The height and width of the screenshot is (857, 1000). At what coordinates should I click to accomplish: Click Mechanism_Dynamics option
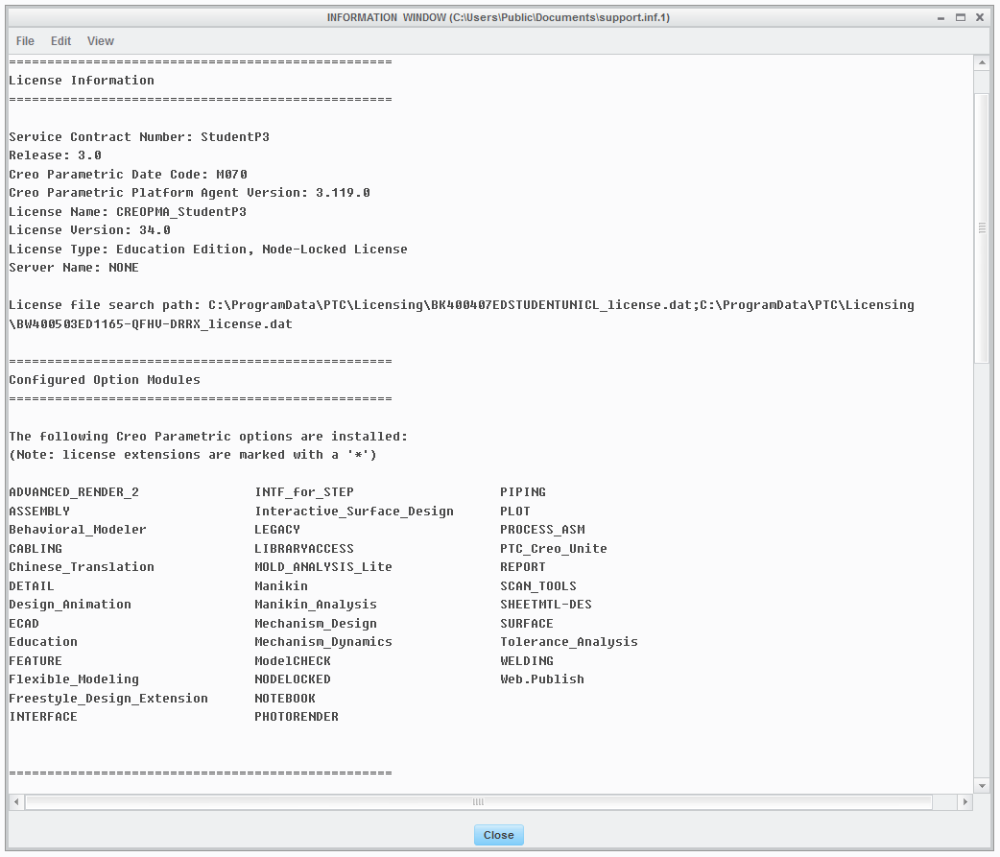coord(323,642)
